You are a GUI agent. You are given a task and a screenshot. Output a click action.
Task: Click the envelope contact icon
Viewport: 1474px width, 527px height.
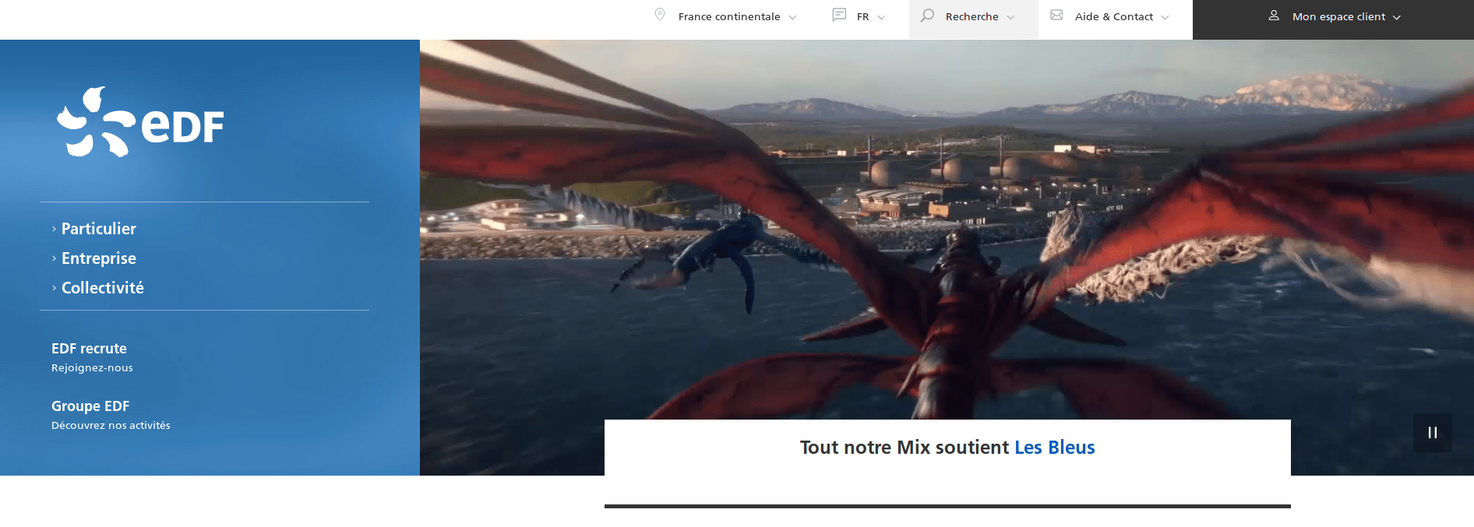1056,16
